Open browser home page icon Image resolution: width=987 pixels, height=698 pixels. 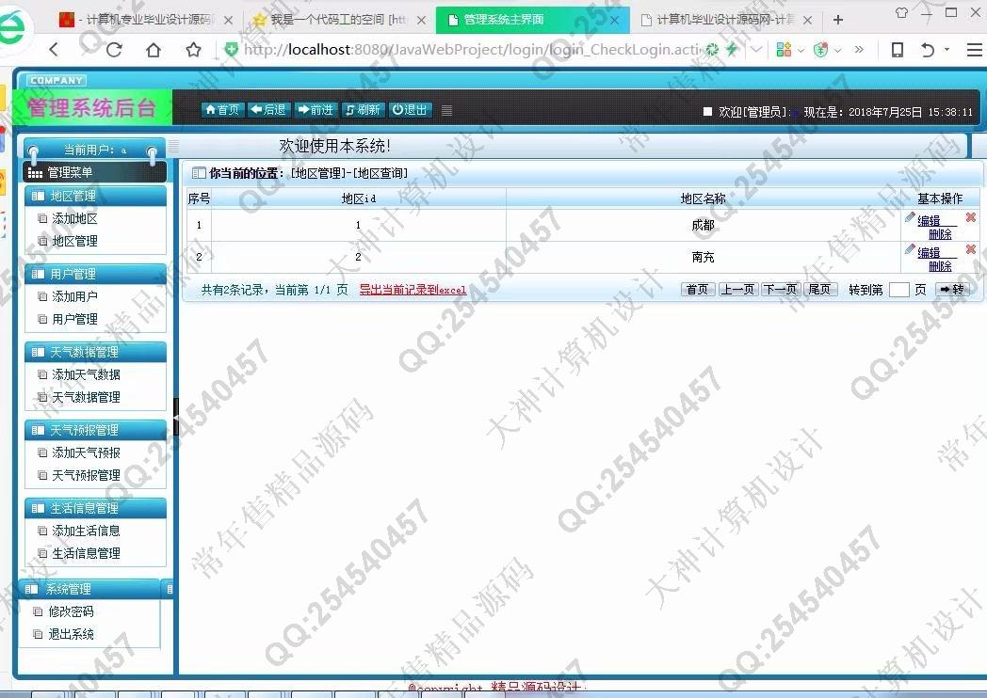154,50
